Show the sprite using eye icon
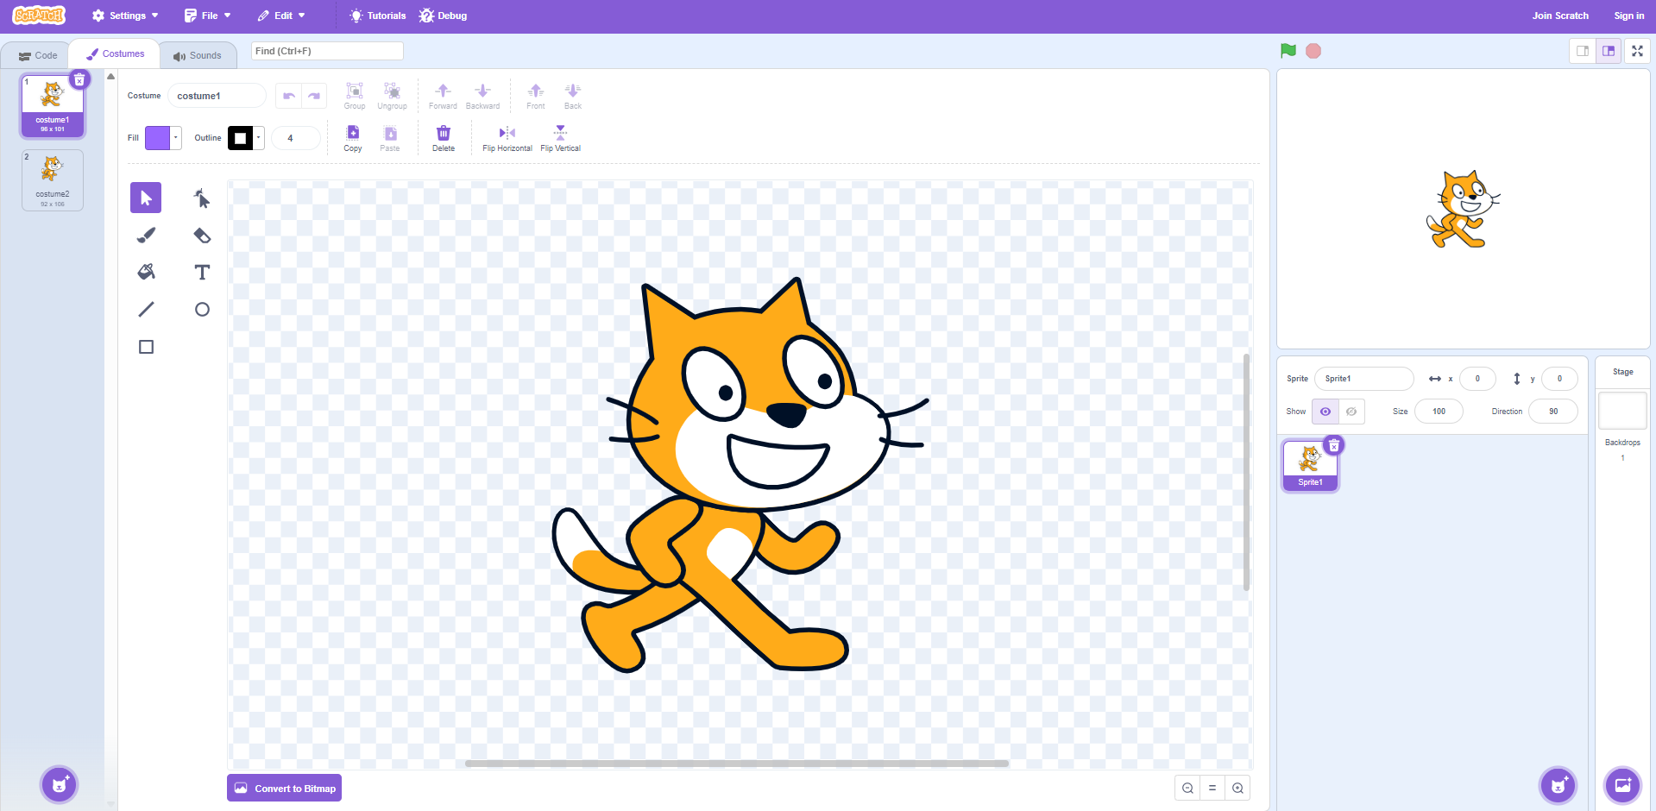1656x811 pixels. click(1325, 412)
